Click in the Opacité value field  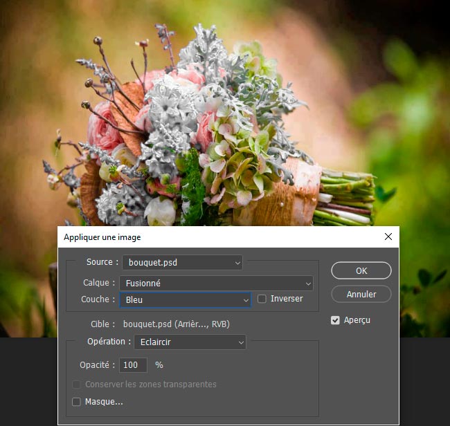click(133, 365)
